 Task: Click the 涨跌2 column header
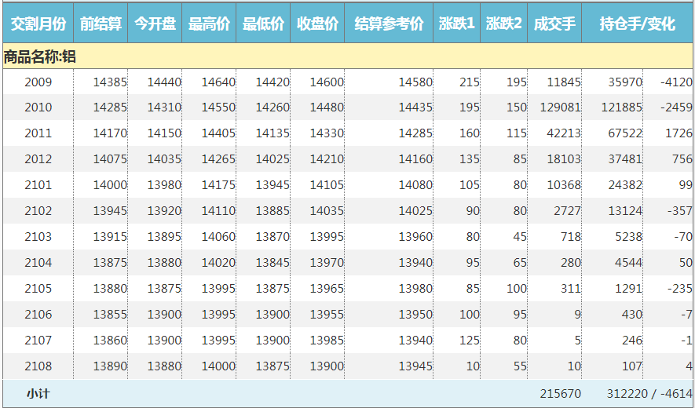tap(503, 24)
